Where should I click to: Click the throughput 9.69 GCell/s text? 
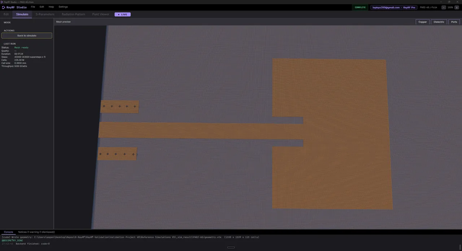21,66
